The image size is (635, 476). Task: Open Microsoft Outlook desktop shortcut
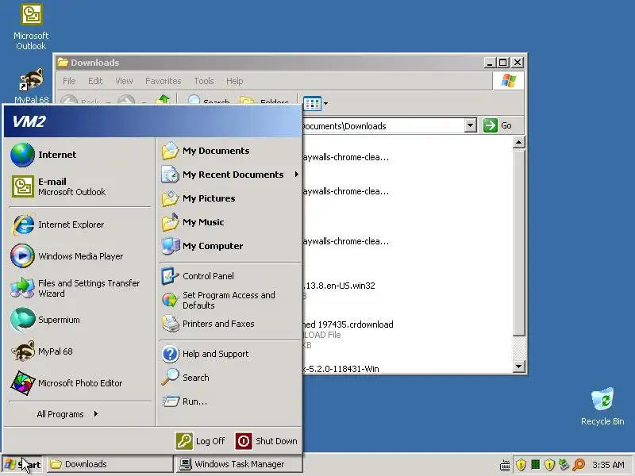click(x=31, y=26)
